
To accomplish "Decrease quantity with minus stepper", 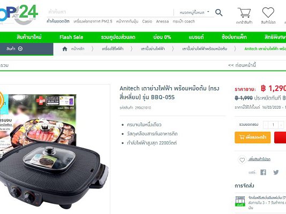I will [266, 125].
